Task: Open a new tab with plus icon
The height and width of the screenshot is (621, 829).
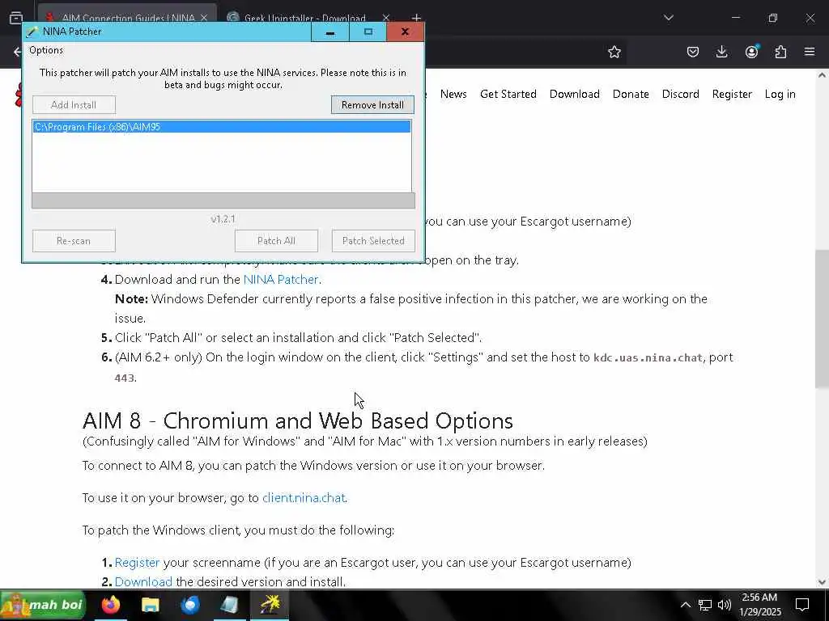Action: tap(417, 18)
